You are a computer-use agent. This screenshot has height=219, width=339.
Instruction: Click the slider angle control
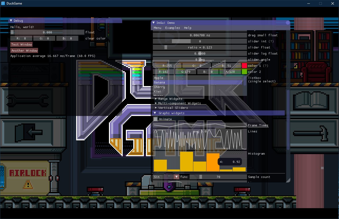[200, 60]
